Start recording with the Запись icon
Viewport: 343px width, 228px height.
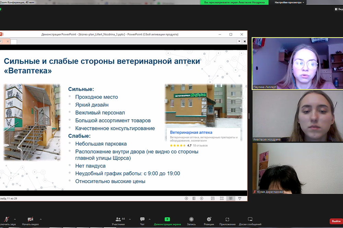191,221
